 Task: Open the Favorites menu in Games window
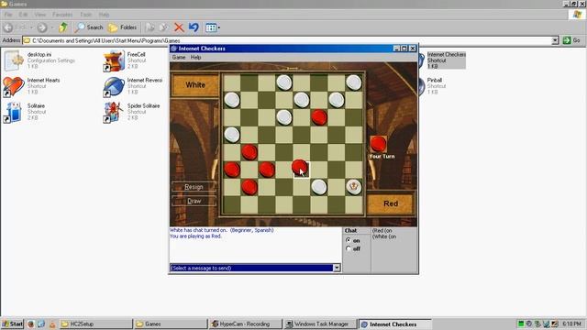point(62,15)
